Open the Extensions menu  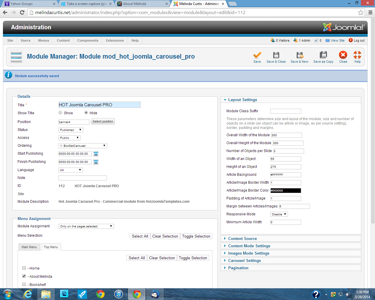(x=115, y=40)
